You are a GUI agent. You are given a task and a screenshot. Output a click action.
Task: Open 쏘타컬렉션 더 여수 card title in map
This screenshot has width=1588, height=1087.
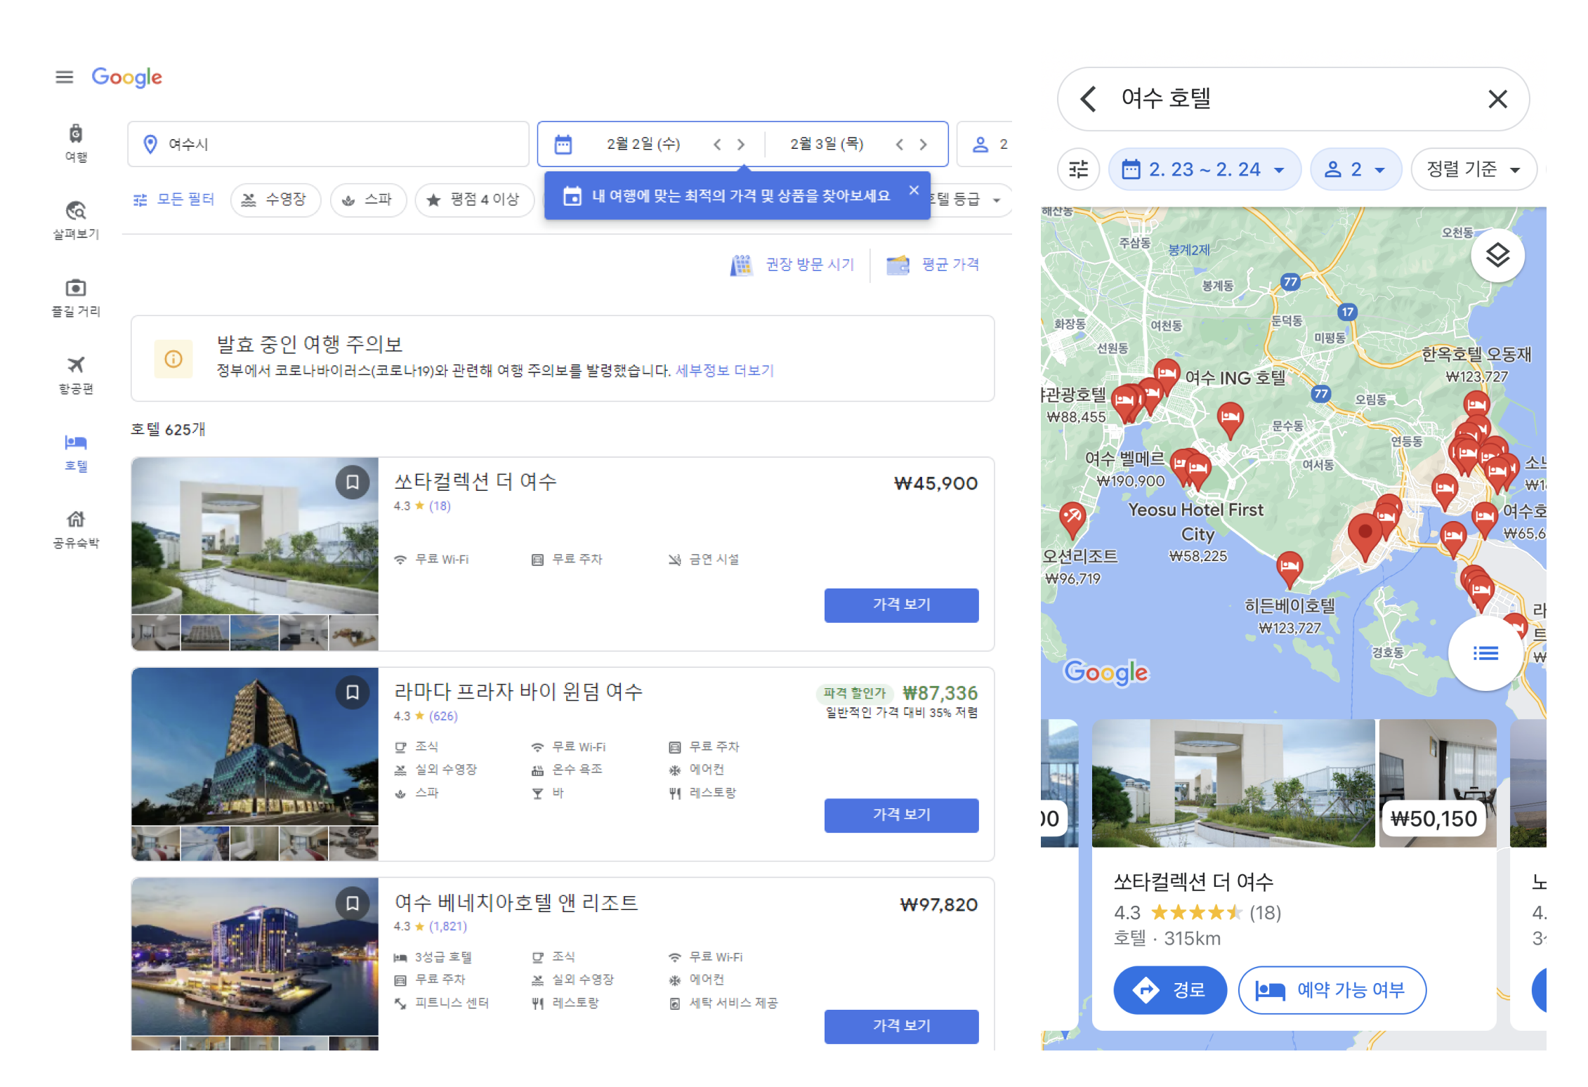[1193, 882]
